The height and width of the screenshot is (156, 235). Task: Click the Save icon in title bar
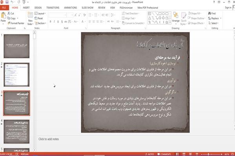click(7, 2)
